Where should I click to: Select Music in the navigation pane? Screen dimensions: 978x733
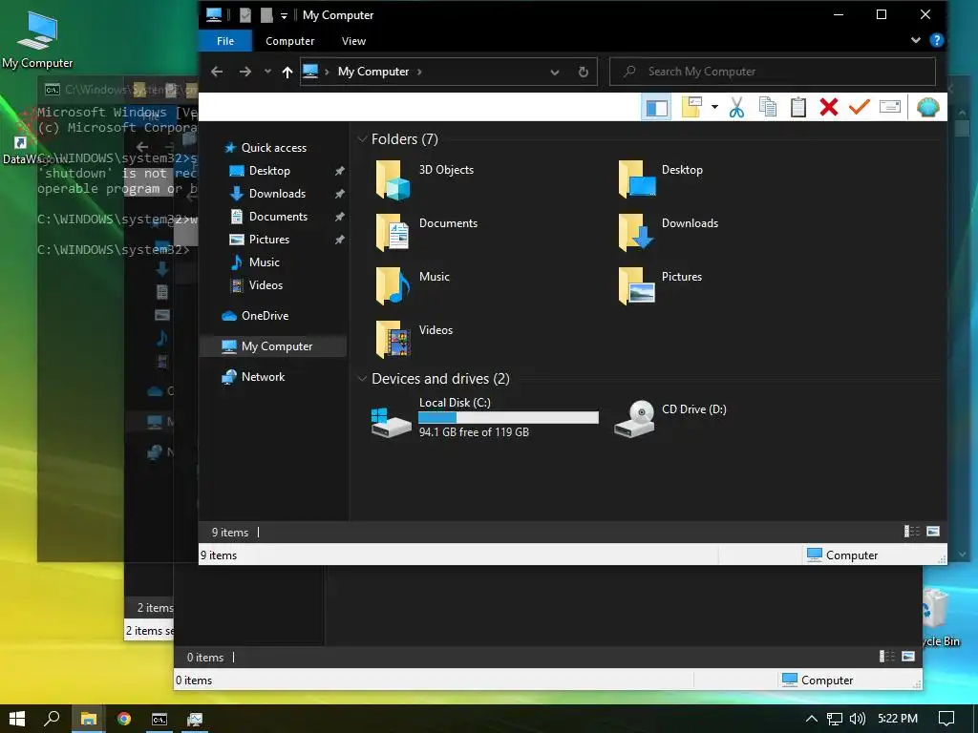pos(264,262)
